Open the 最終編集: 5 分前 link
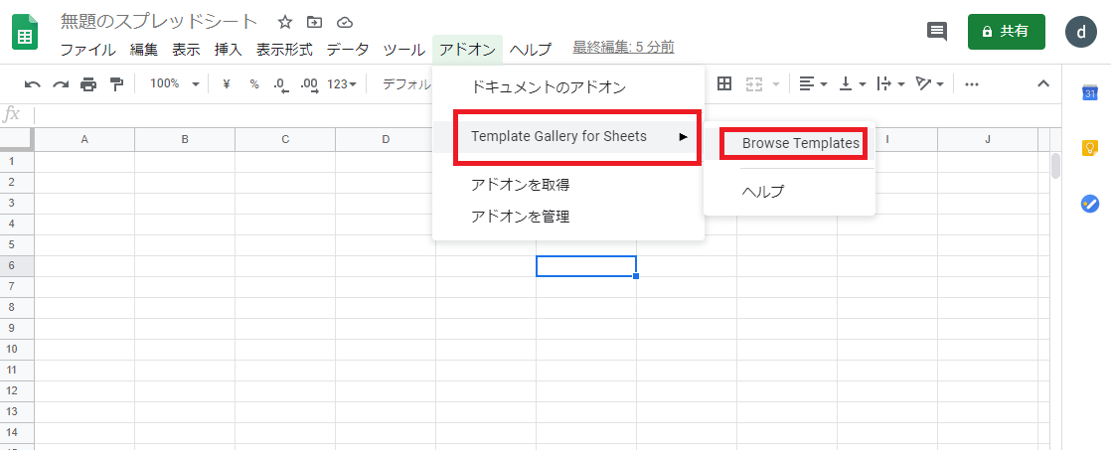1111x450 pixels. coord(623,47)
